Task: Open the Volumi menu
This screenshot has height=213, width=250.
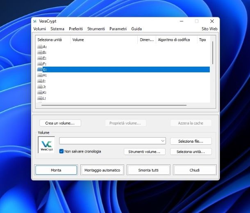Action: (39, 29)
